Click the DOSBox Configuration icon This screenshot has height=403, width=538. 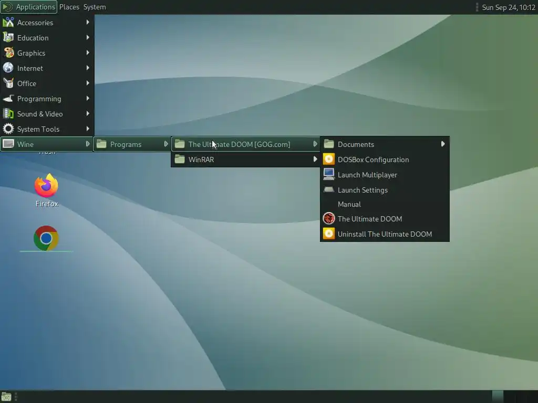329,160
